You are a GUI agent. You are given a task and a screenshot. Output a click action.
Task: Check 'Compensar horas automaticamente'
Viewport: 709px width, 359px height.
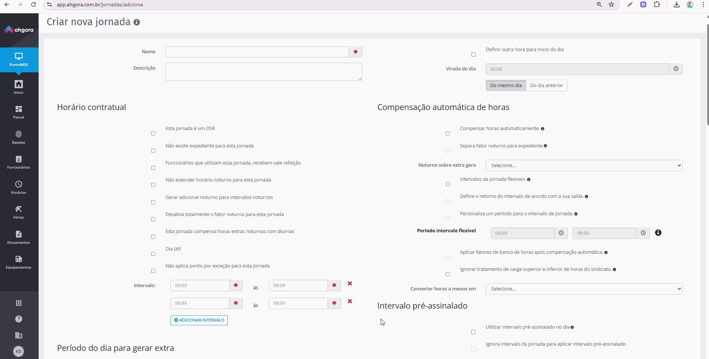[x=448, y=133]
